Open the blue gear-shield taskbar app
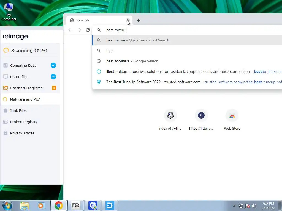Image resolution: width=282 pixels, height=211 pixels. click(93, 206)
